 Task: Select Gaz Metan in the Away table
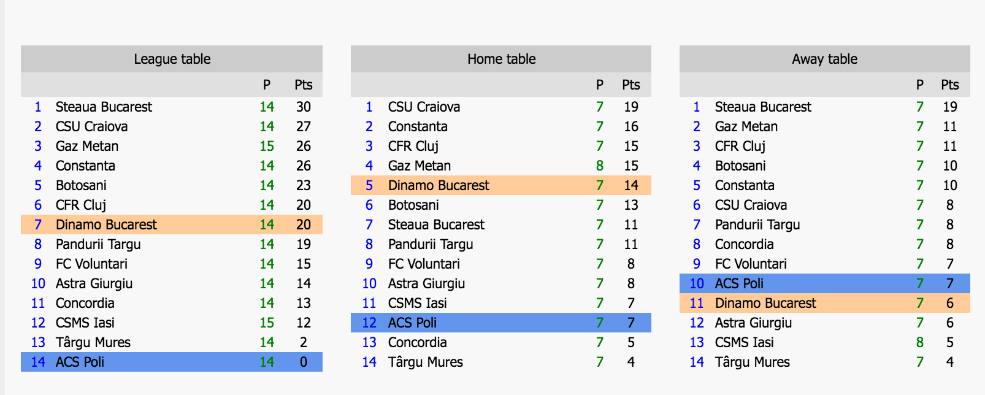[x=746, y=126]
